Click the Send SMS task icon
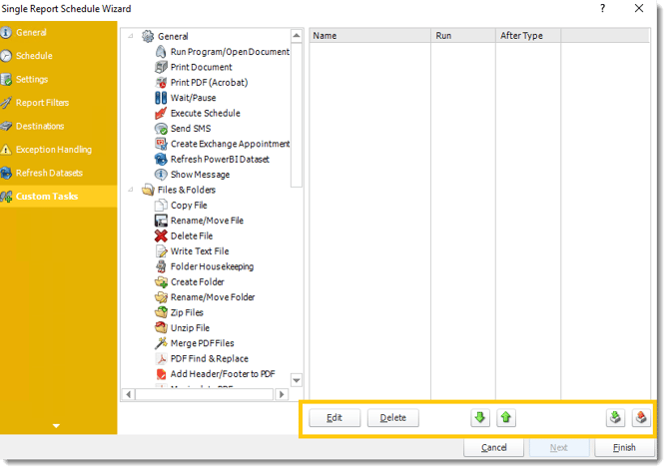 pos(161,129)
